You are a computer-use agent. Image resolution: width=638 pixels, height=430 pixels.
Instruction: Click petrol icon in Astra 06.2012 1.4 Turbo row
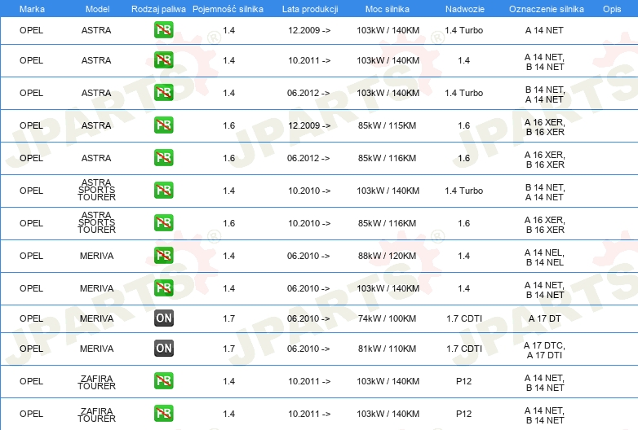pyautogui.click(x=163, y=93)
